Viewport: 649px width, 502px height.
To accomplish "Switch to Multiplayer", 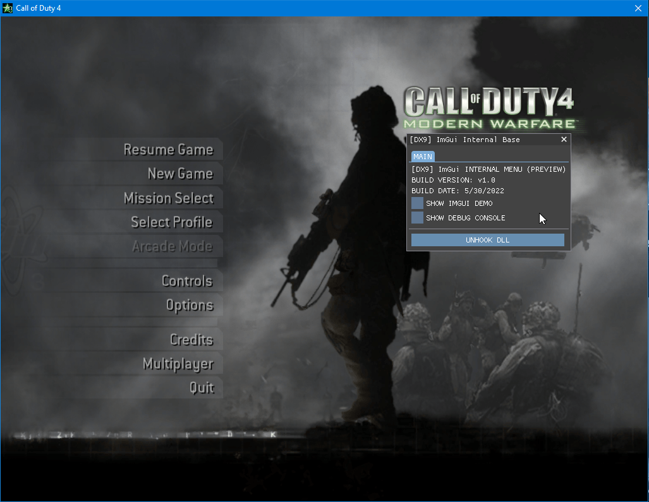I will tap(178, 364).
